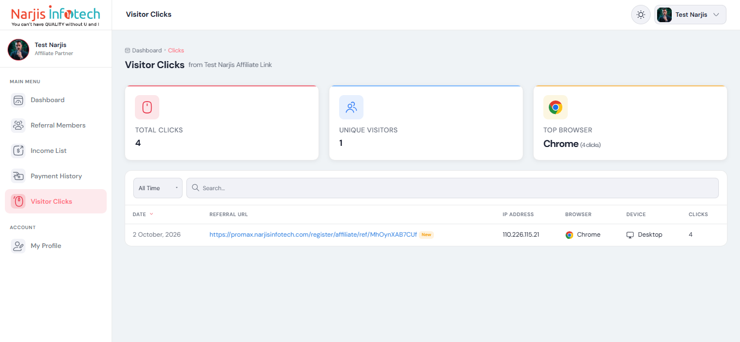Image resolution: width=740 pixels, height=342 pixels.
Task: Click the Search input field
Action: click(x=452, y=188)
